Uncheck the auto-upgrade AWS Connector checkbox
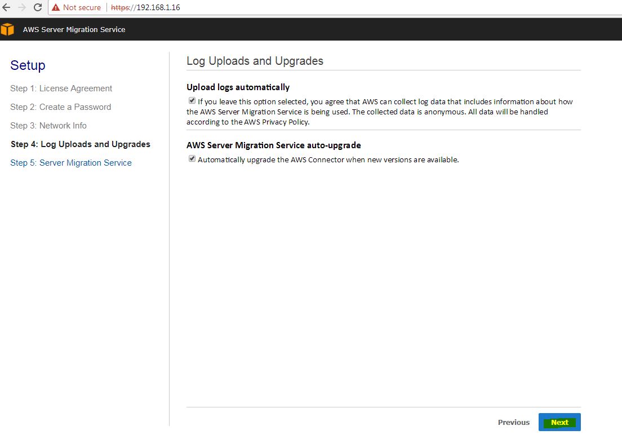 pyautogui.click(x=192, y=159)
